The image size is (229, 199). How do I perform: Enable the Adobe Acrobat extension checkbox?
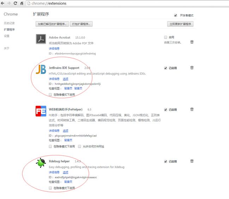coord(166,37)
